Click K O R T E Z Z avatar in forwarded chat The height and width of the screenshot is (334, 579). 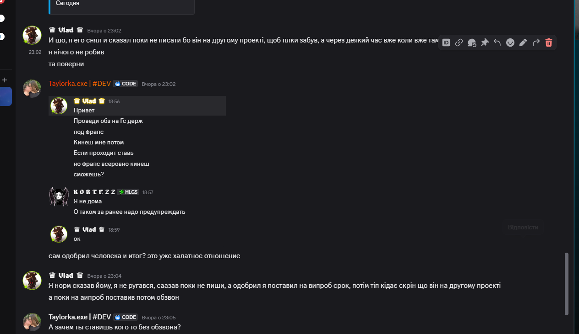coord(59,196)
